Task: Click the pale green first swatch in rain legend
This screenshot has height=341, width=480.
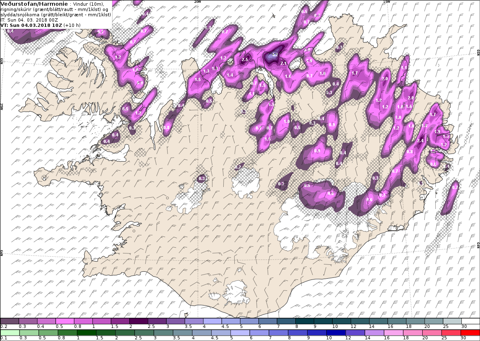Action: pyautogui.click(x=10, y=332)
